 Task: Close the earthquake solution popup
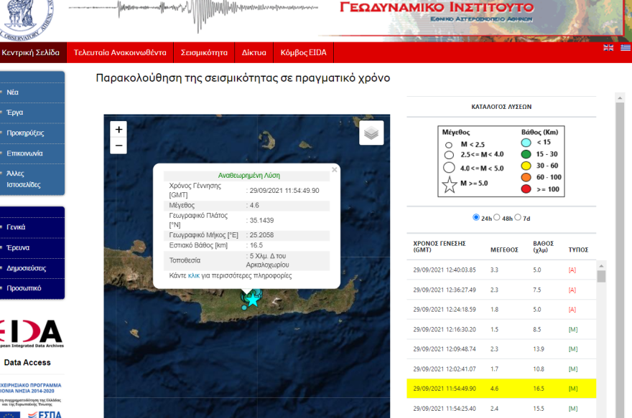pyautogui.click(x=335, y=170)
